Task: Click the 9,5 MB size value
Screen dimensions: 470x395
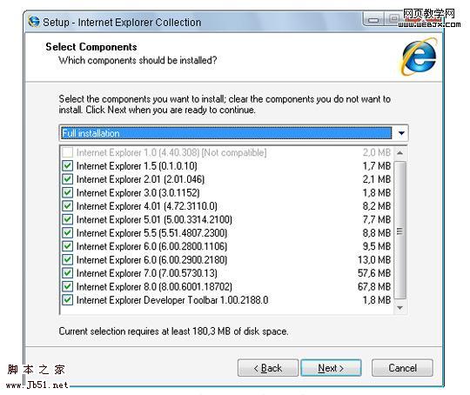Action: pyautogui.click(x=377, y=246)
